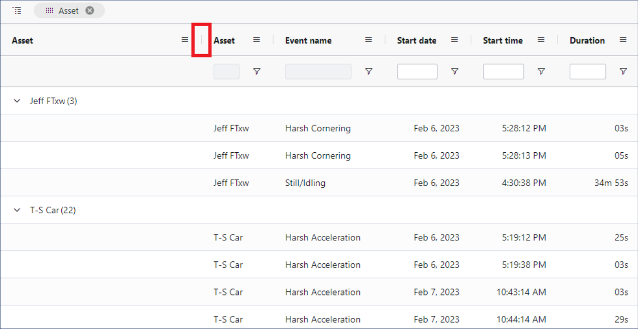Viewport: 638px width, 329px height.
Task: Sort by the Event name header
Action: [308, 41]
